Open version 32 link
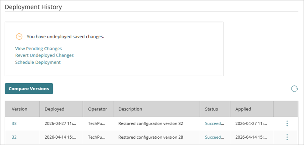Viewport: 304px width, 145px height. pyautogui.click(x=14, y=137)
